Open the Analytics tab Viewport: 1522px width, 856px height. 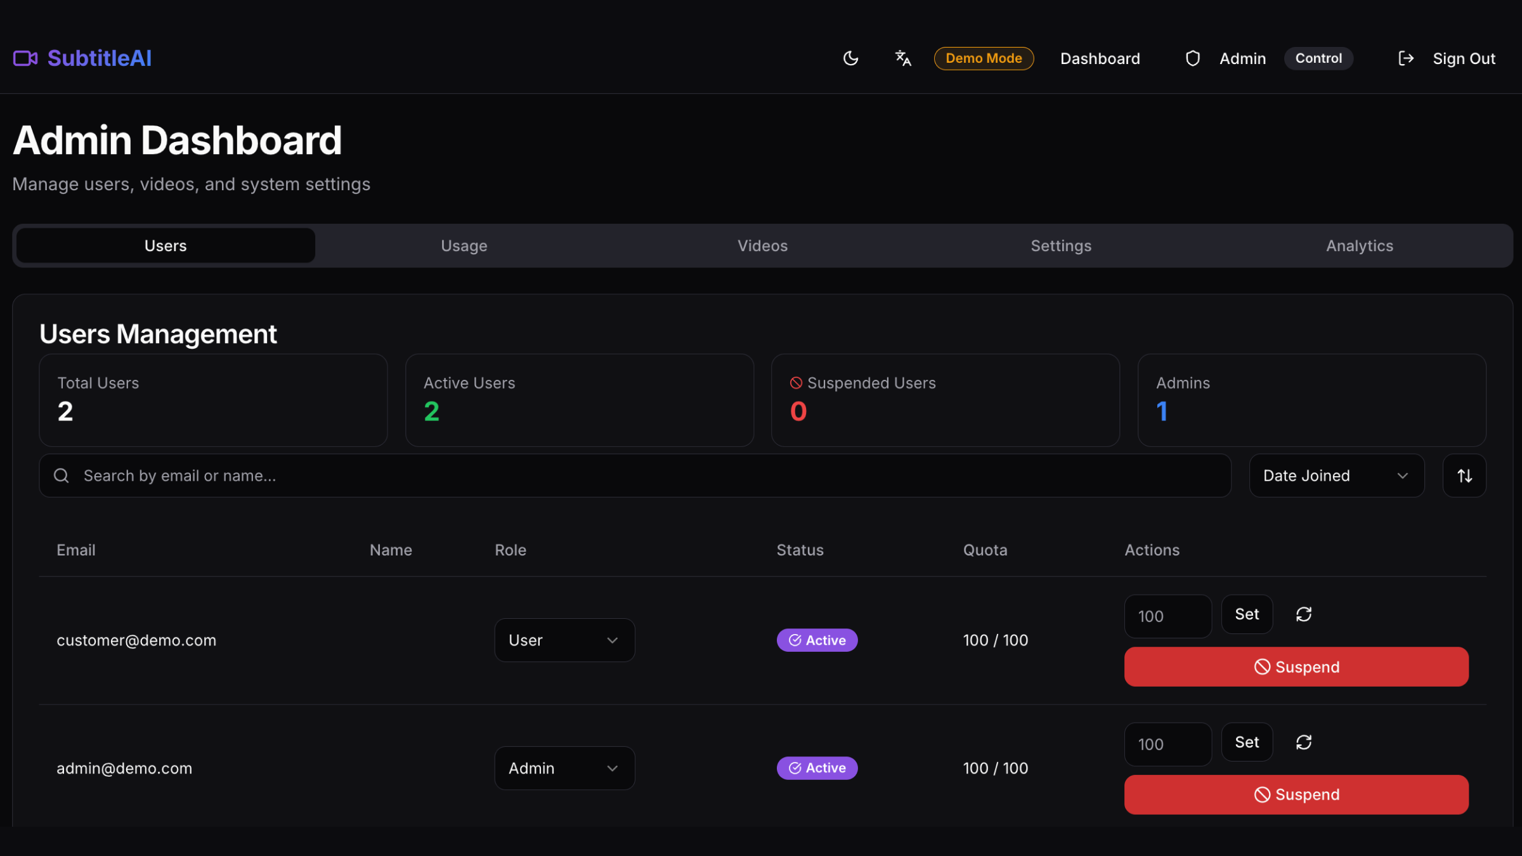(x=1360, y=246)
